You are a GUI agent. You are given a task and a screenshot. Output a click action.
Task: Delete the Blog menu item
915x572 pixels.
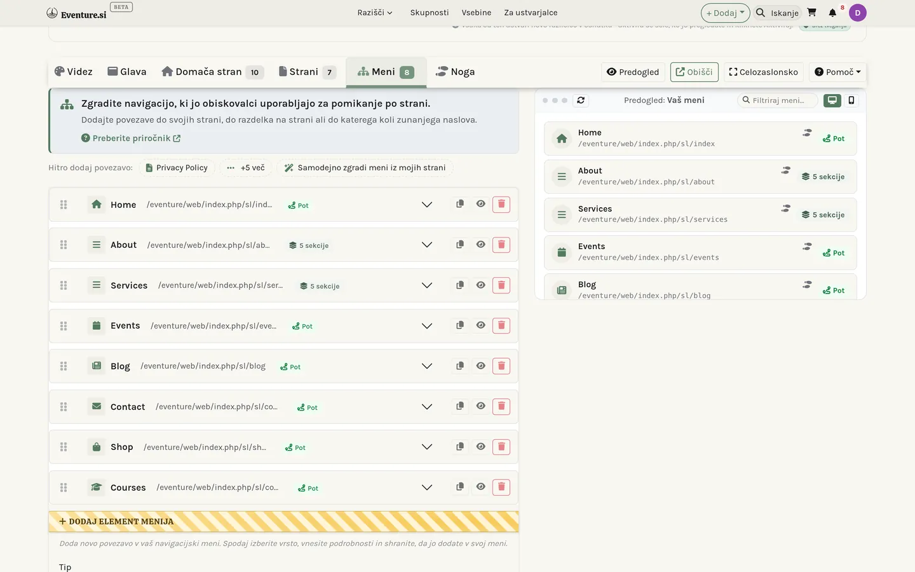pos(501,366)
